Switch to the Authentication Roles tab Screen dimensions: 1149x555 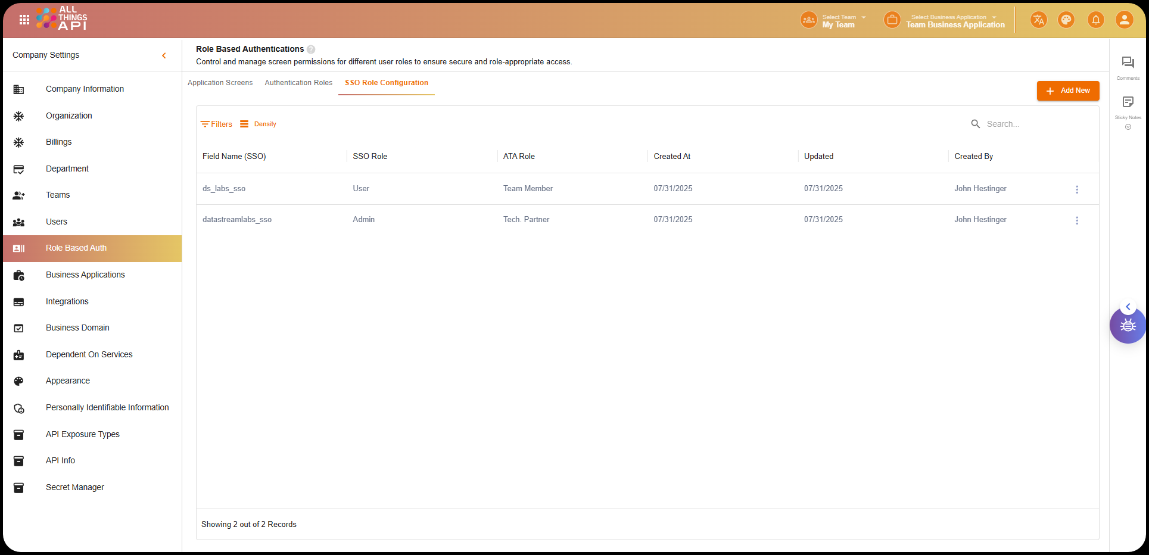click(298, 83)
